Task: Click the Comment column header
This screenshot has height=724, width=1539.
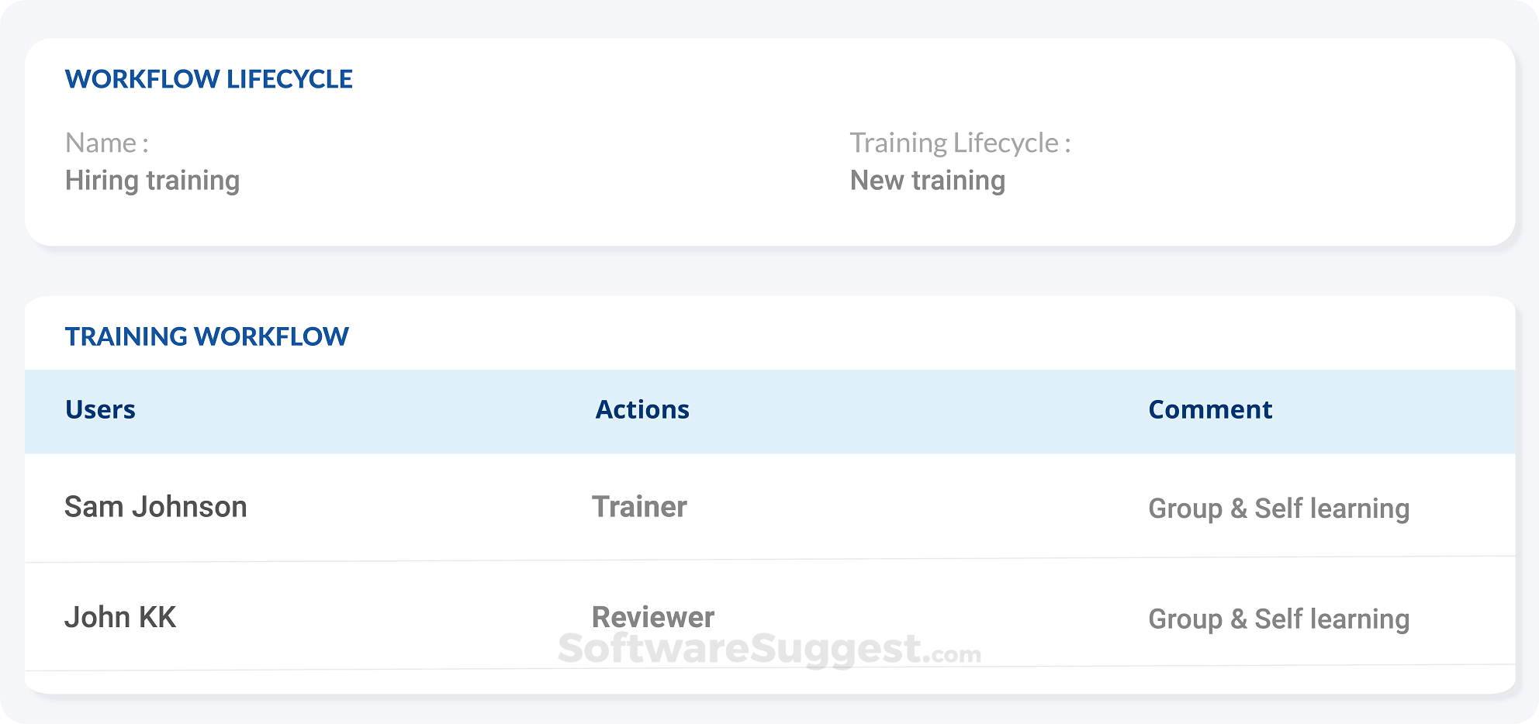Action: click(1210, 409)
